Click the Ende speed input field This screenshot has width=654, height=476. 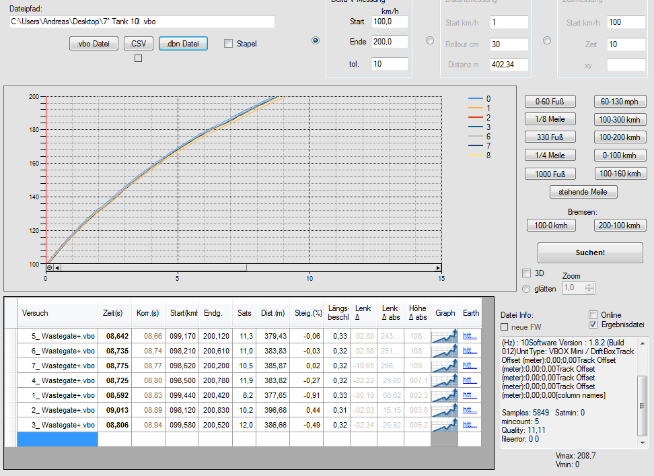(390, 42)
